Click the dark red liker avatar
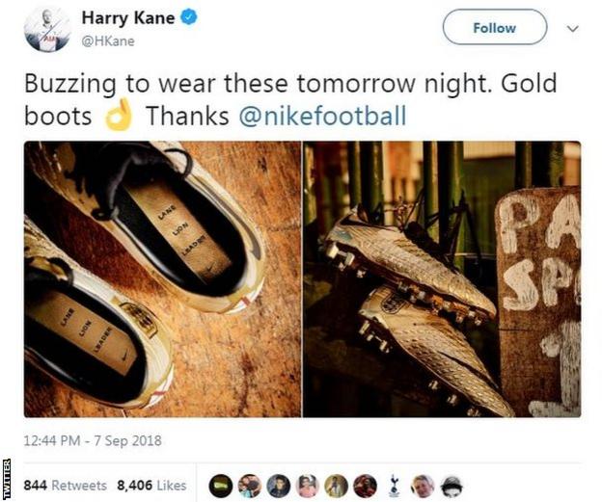Viewport: 602px width, 502px height. click(x=365, y=486)
